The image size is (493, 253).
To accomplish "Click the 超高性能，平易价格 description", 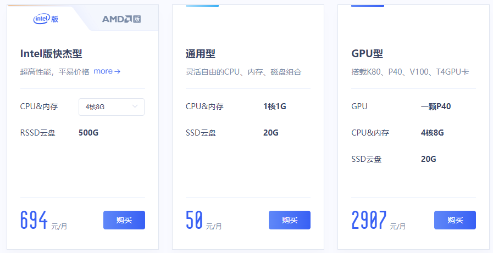I will tap(55, 72).
